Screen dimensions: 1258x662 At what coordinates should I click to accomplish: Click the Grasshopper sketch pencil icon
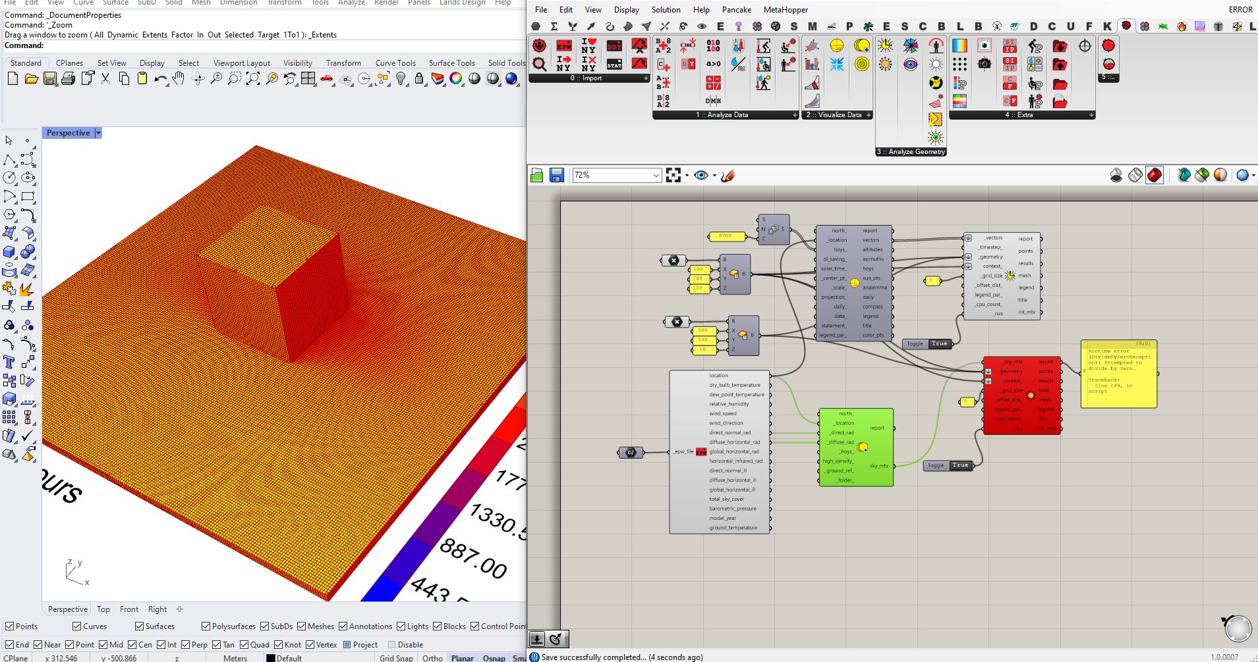point(728,175)
